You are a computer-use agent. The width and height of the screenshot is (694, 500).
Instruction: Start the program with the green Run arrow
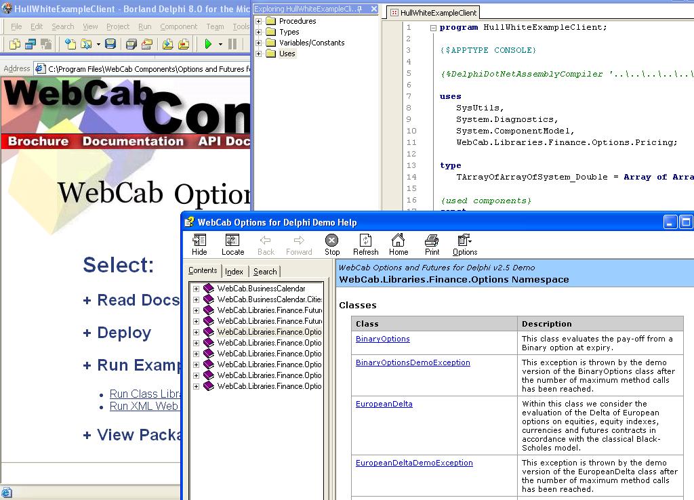[x=208, y=44]
